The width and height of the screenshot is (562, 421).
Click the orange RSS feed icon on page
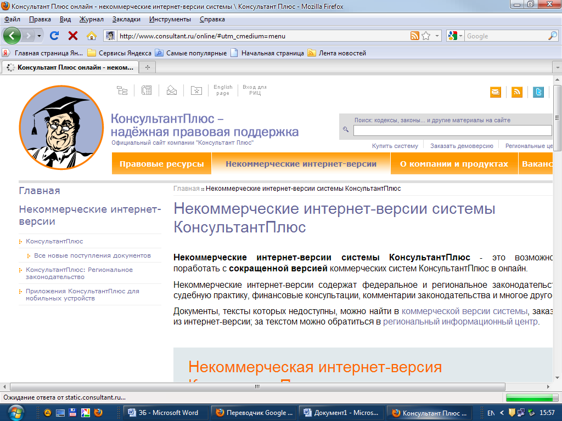tap(517, 92)
